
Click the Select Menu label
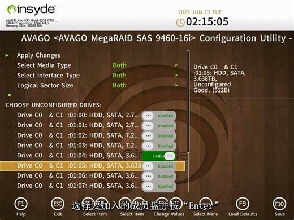(x=206, y=214)
